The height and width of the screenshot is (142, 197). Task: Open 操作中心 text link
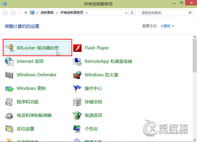coord(93,88)
